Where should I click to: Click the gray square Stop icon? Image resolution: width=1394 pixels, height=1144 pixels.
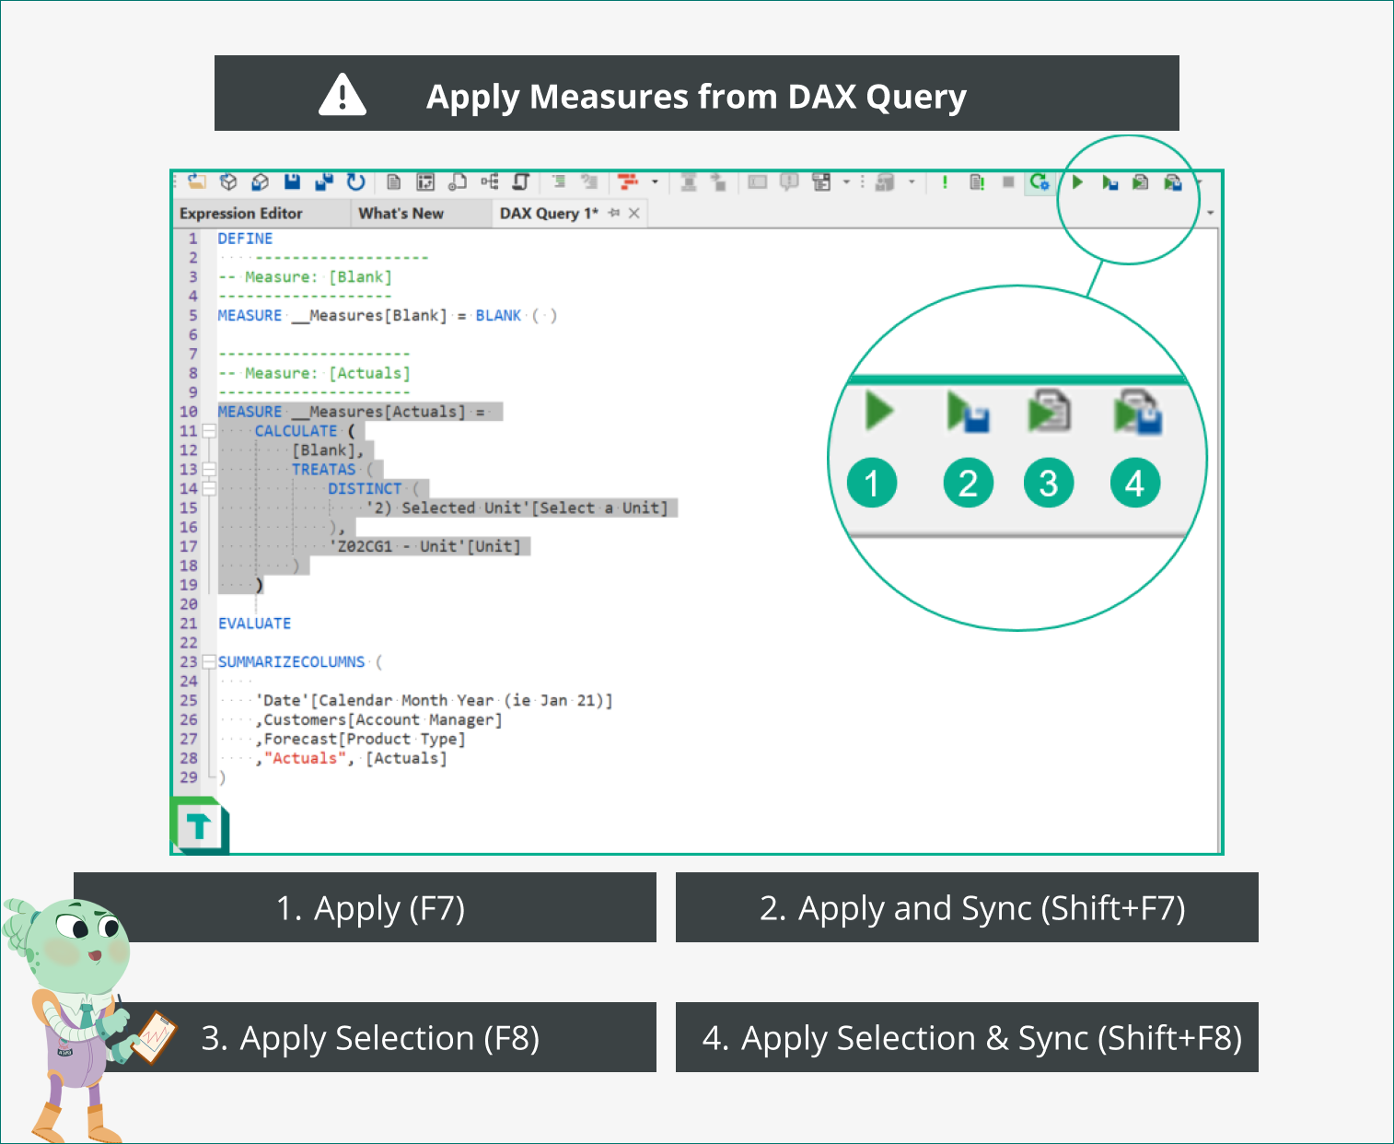click(1008, 182)
